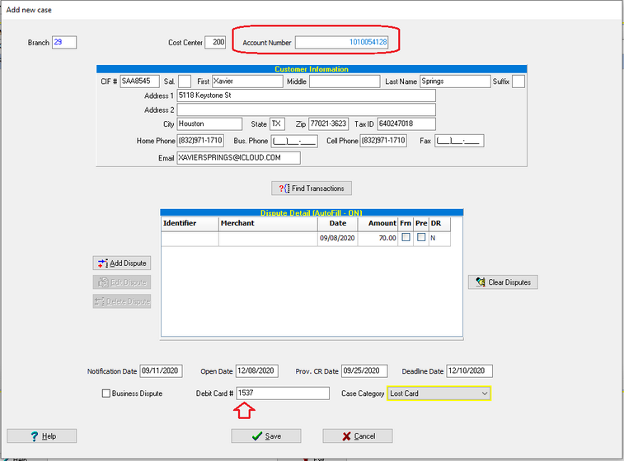Image resolution: width=624 pixels, height=461 pixels.
Task: Click the Deadline Date field
Action: [x=470, y=371]
